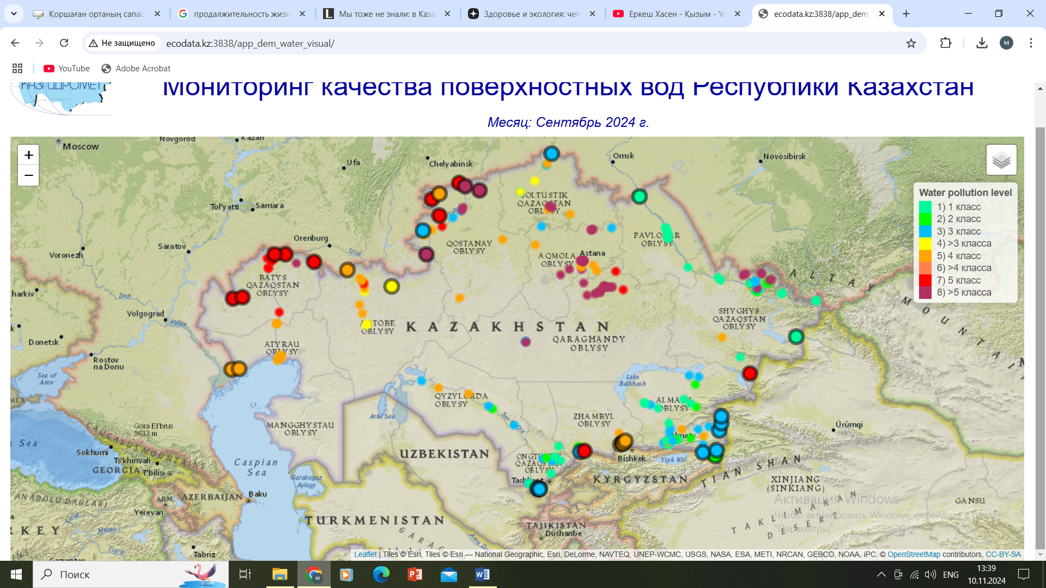The image size is (1046, 588).
Task: Open Chrome downloads icon
Action: click(982, 43)
